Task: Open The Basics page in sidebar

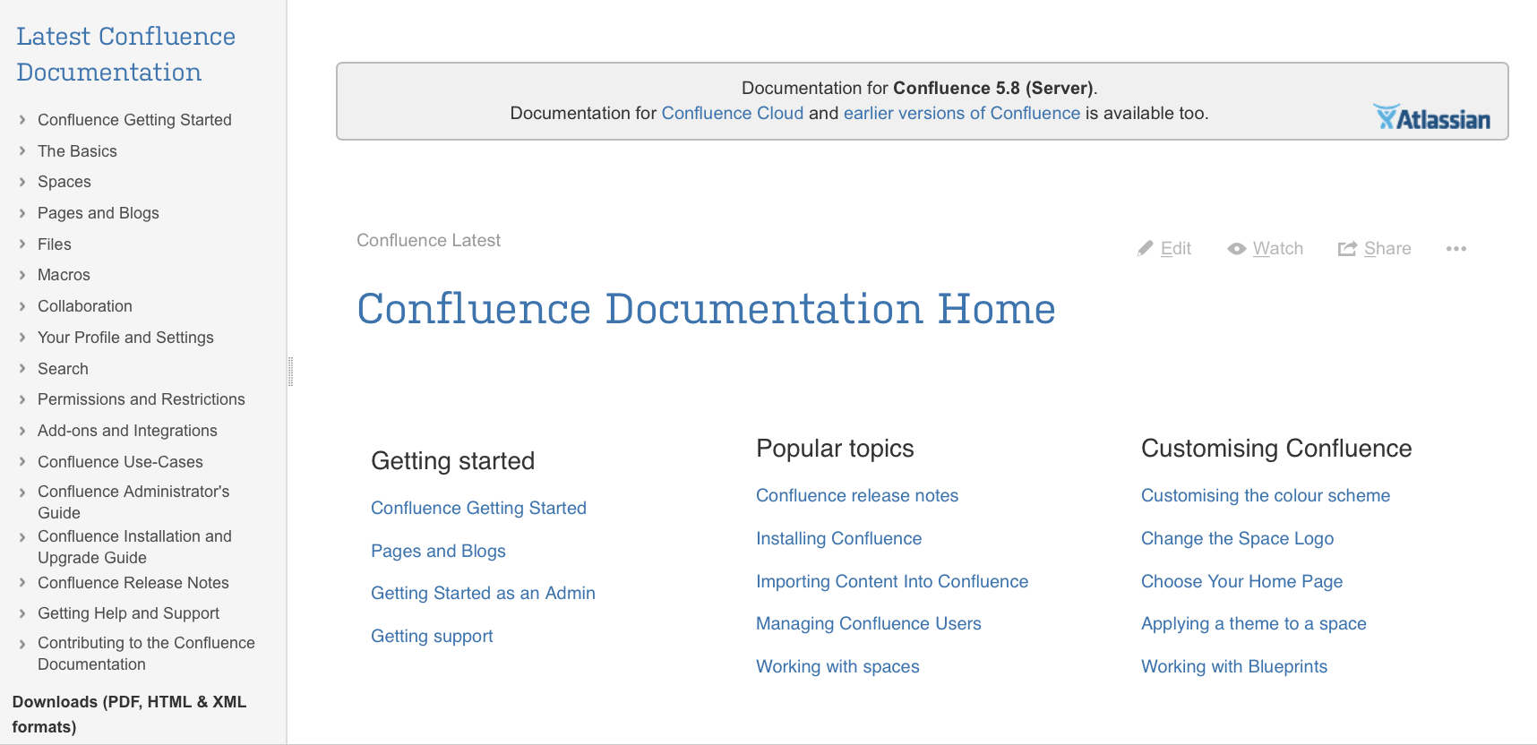Action: (x=77, y=151)
